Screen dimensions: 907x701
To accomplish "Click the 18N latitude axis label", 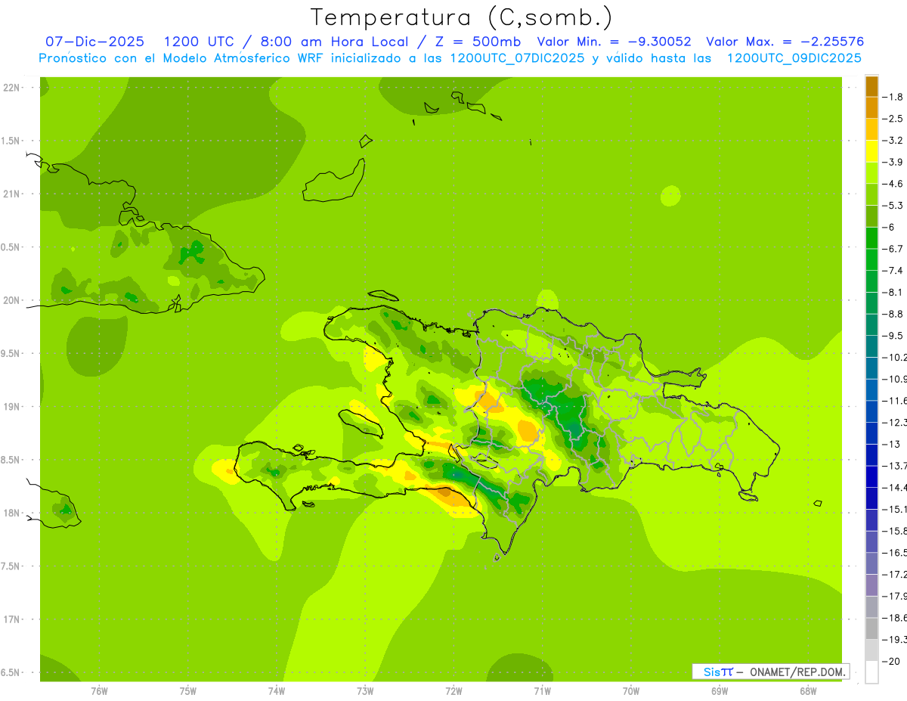I will tap(12, 513).
